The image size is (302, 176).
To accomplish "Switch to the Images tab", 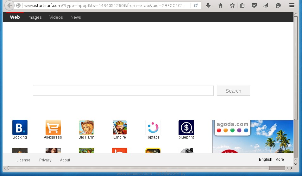I will click(x=35, y=17).
